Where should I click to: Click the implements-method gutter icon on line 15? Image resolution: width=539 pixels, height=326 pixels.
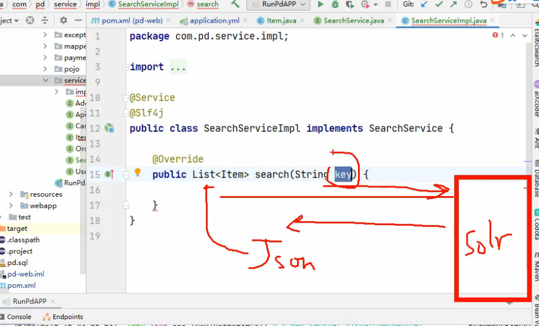[x=109, y=175]
